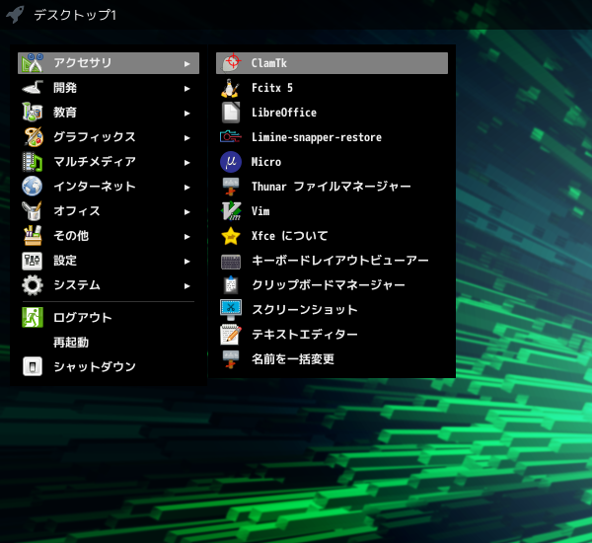Image resolution: width=592 pixels, height=543 pixels.
Task: Open the インターネット menu category
Action: coord(109,187)
